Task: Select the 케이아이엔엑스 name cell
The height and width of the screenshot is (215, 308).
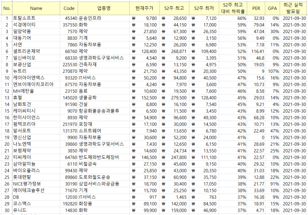Action: point(36,78)
